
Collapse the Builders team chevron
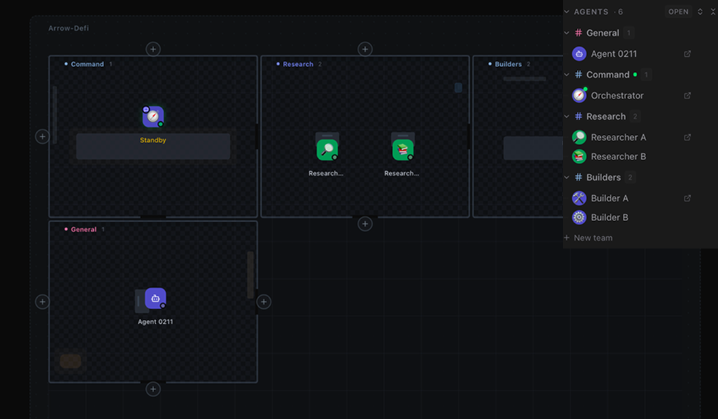point(567,177)
